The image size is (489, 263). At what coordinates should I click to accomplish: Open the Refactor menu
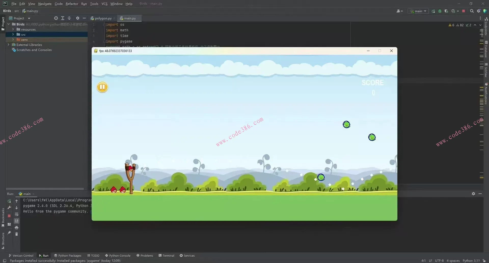click(72, 4)
